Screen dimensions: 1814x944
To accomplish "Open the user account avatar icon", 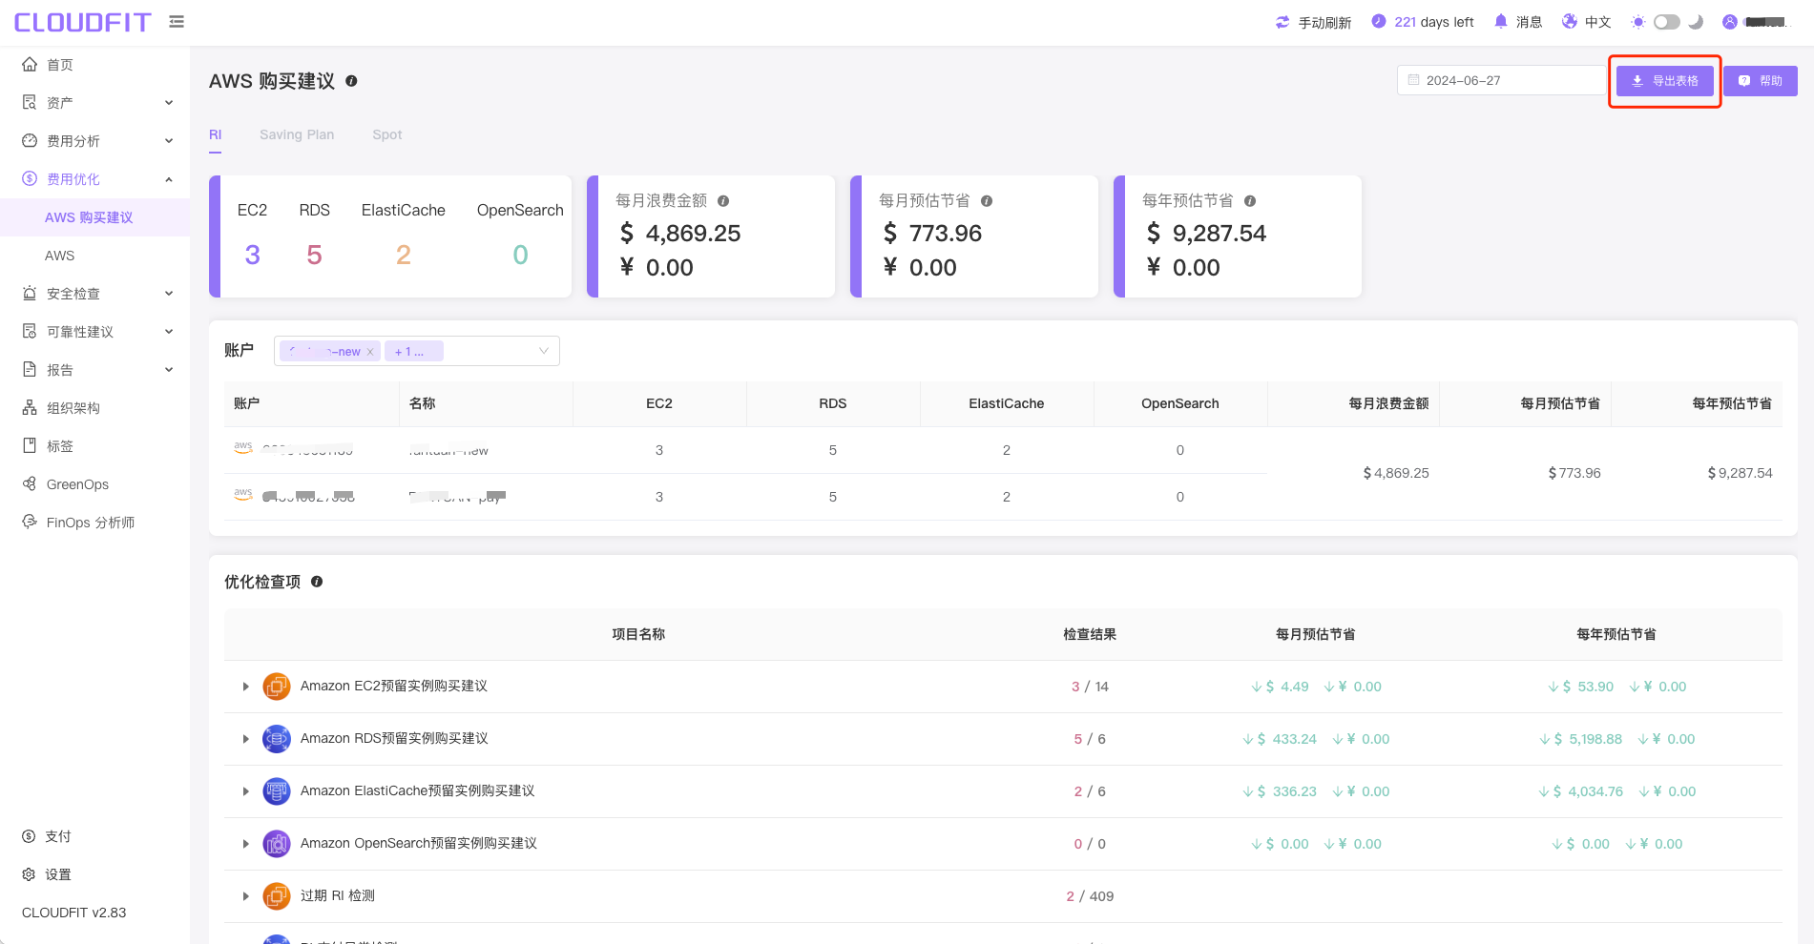I will (x=1730, y=22).
